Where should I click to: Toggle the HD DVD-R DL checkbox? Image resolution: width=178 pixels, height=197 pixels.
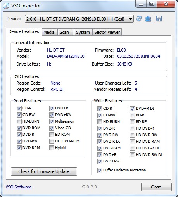click(132, 148)
